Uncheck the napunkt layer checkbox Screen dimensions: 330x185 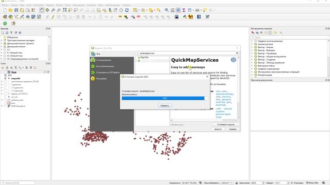tap(6, 78)
